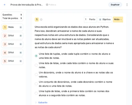Click the objective icon in question 3 row
Screen dimensions: 132x105
coord(21,44)
